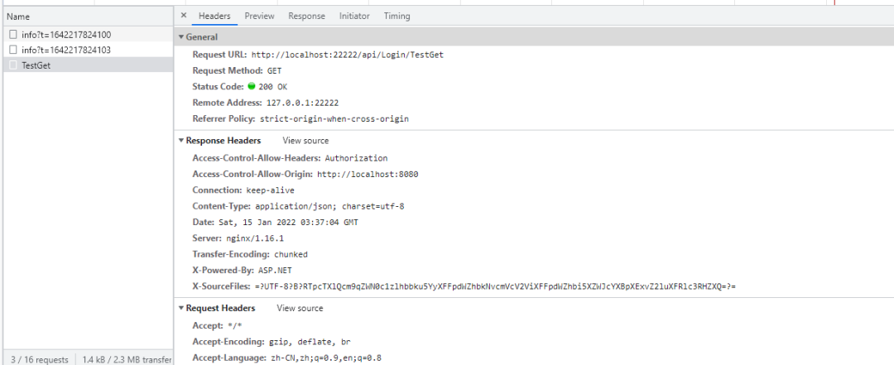
Task: Click the X-Powered-By ASP.NET value
Action: click(x=275, y=270)
